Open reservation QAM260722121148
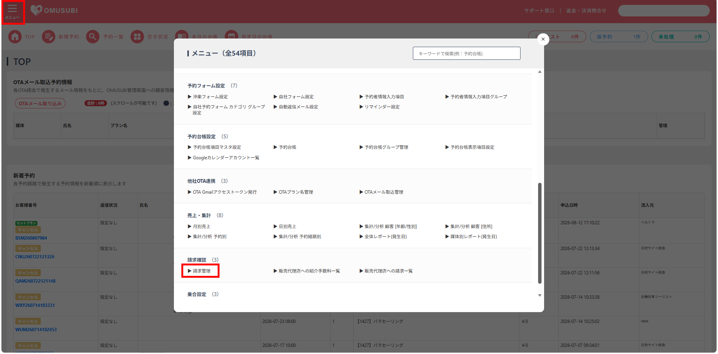 pyautogui.click(x=36, y=281)
